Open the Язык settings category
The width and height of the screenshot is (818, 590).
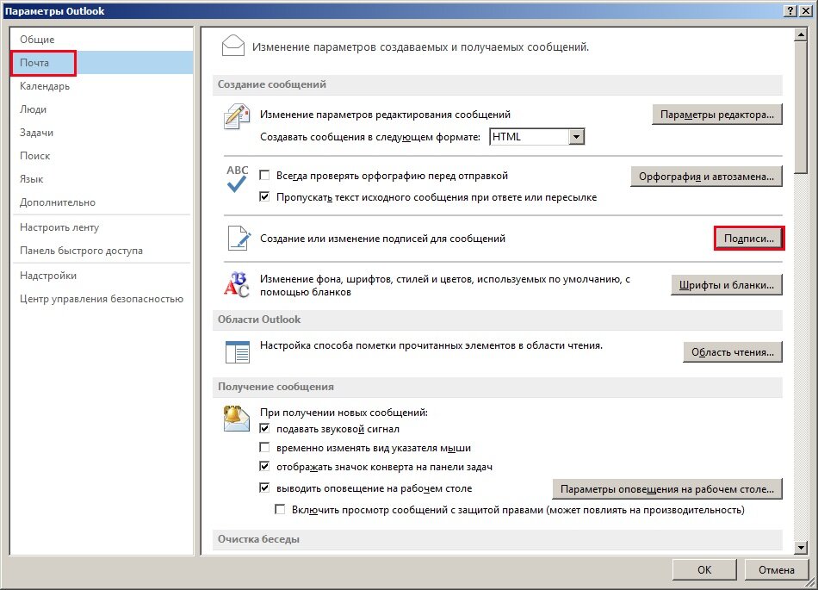102,179
